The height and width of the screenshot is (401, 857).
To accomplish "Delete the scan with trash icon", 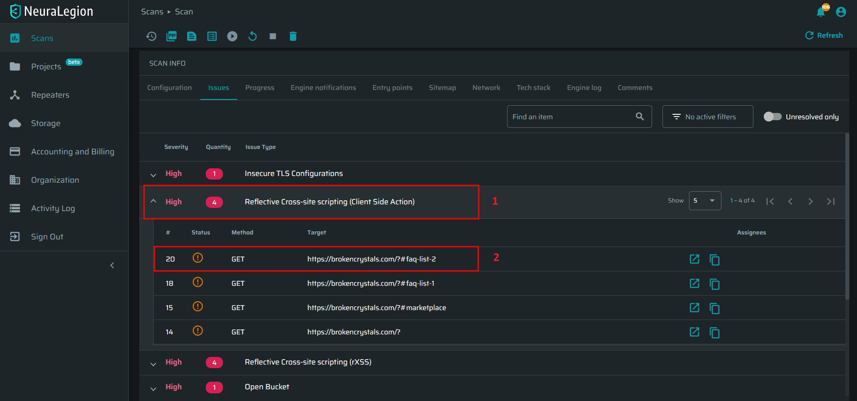I will tap(293, 36).
